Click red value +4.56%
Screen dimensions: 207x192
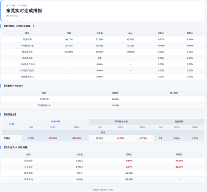[120, 138]
